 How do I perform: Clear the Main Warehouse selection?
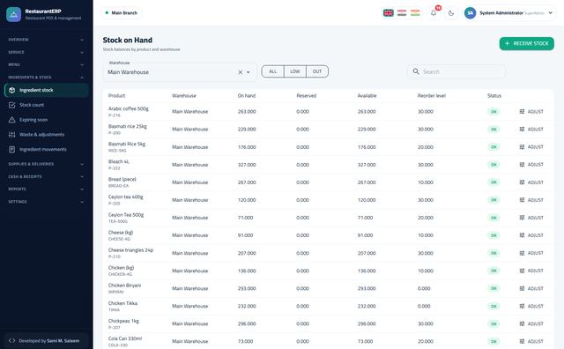pos(241,72)
